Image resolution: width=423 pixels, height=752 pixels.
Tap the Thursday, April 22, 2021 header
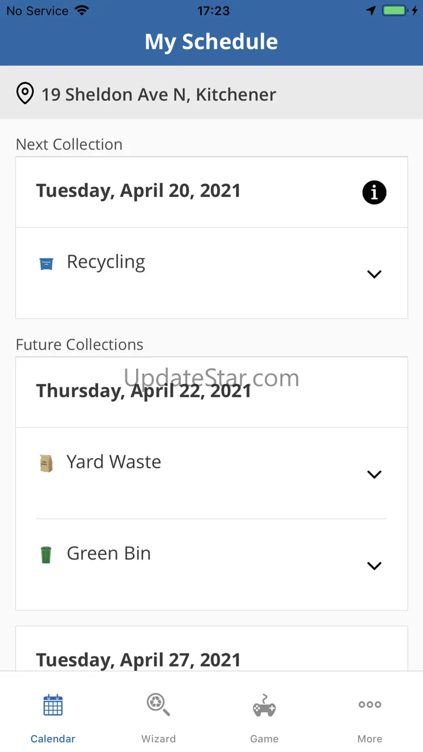tap(144, 391)
